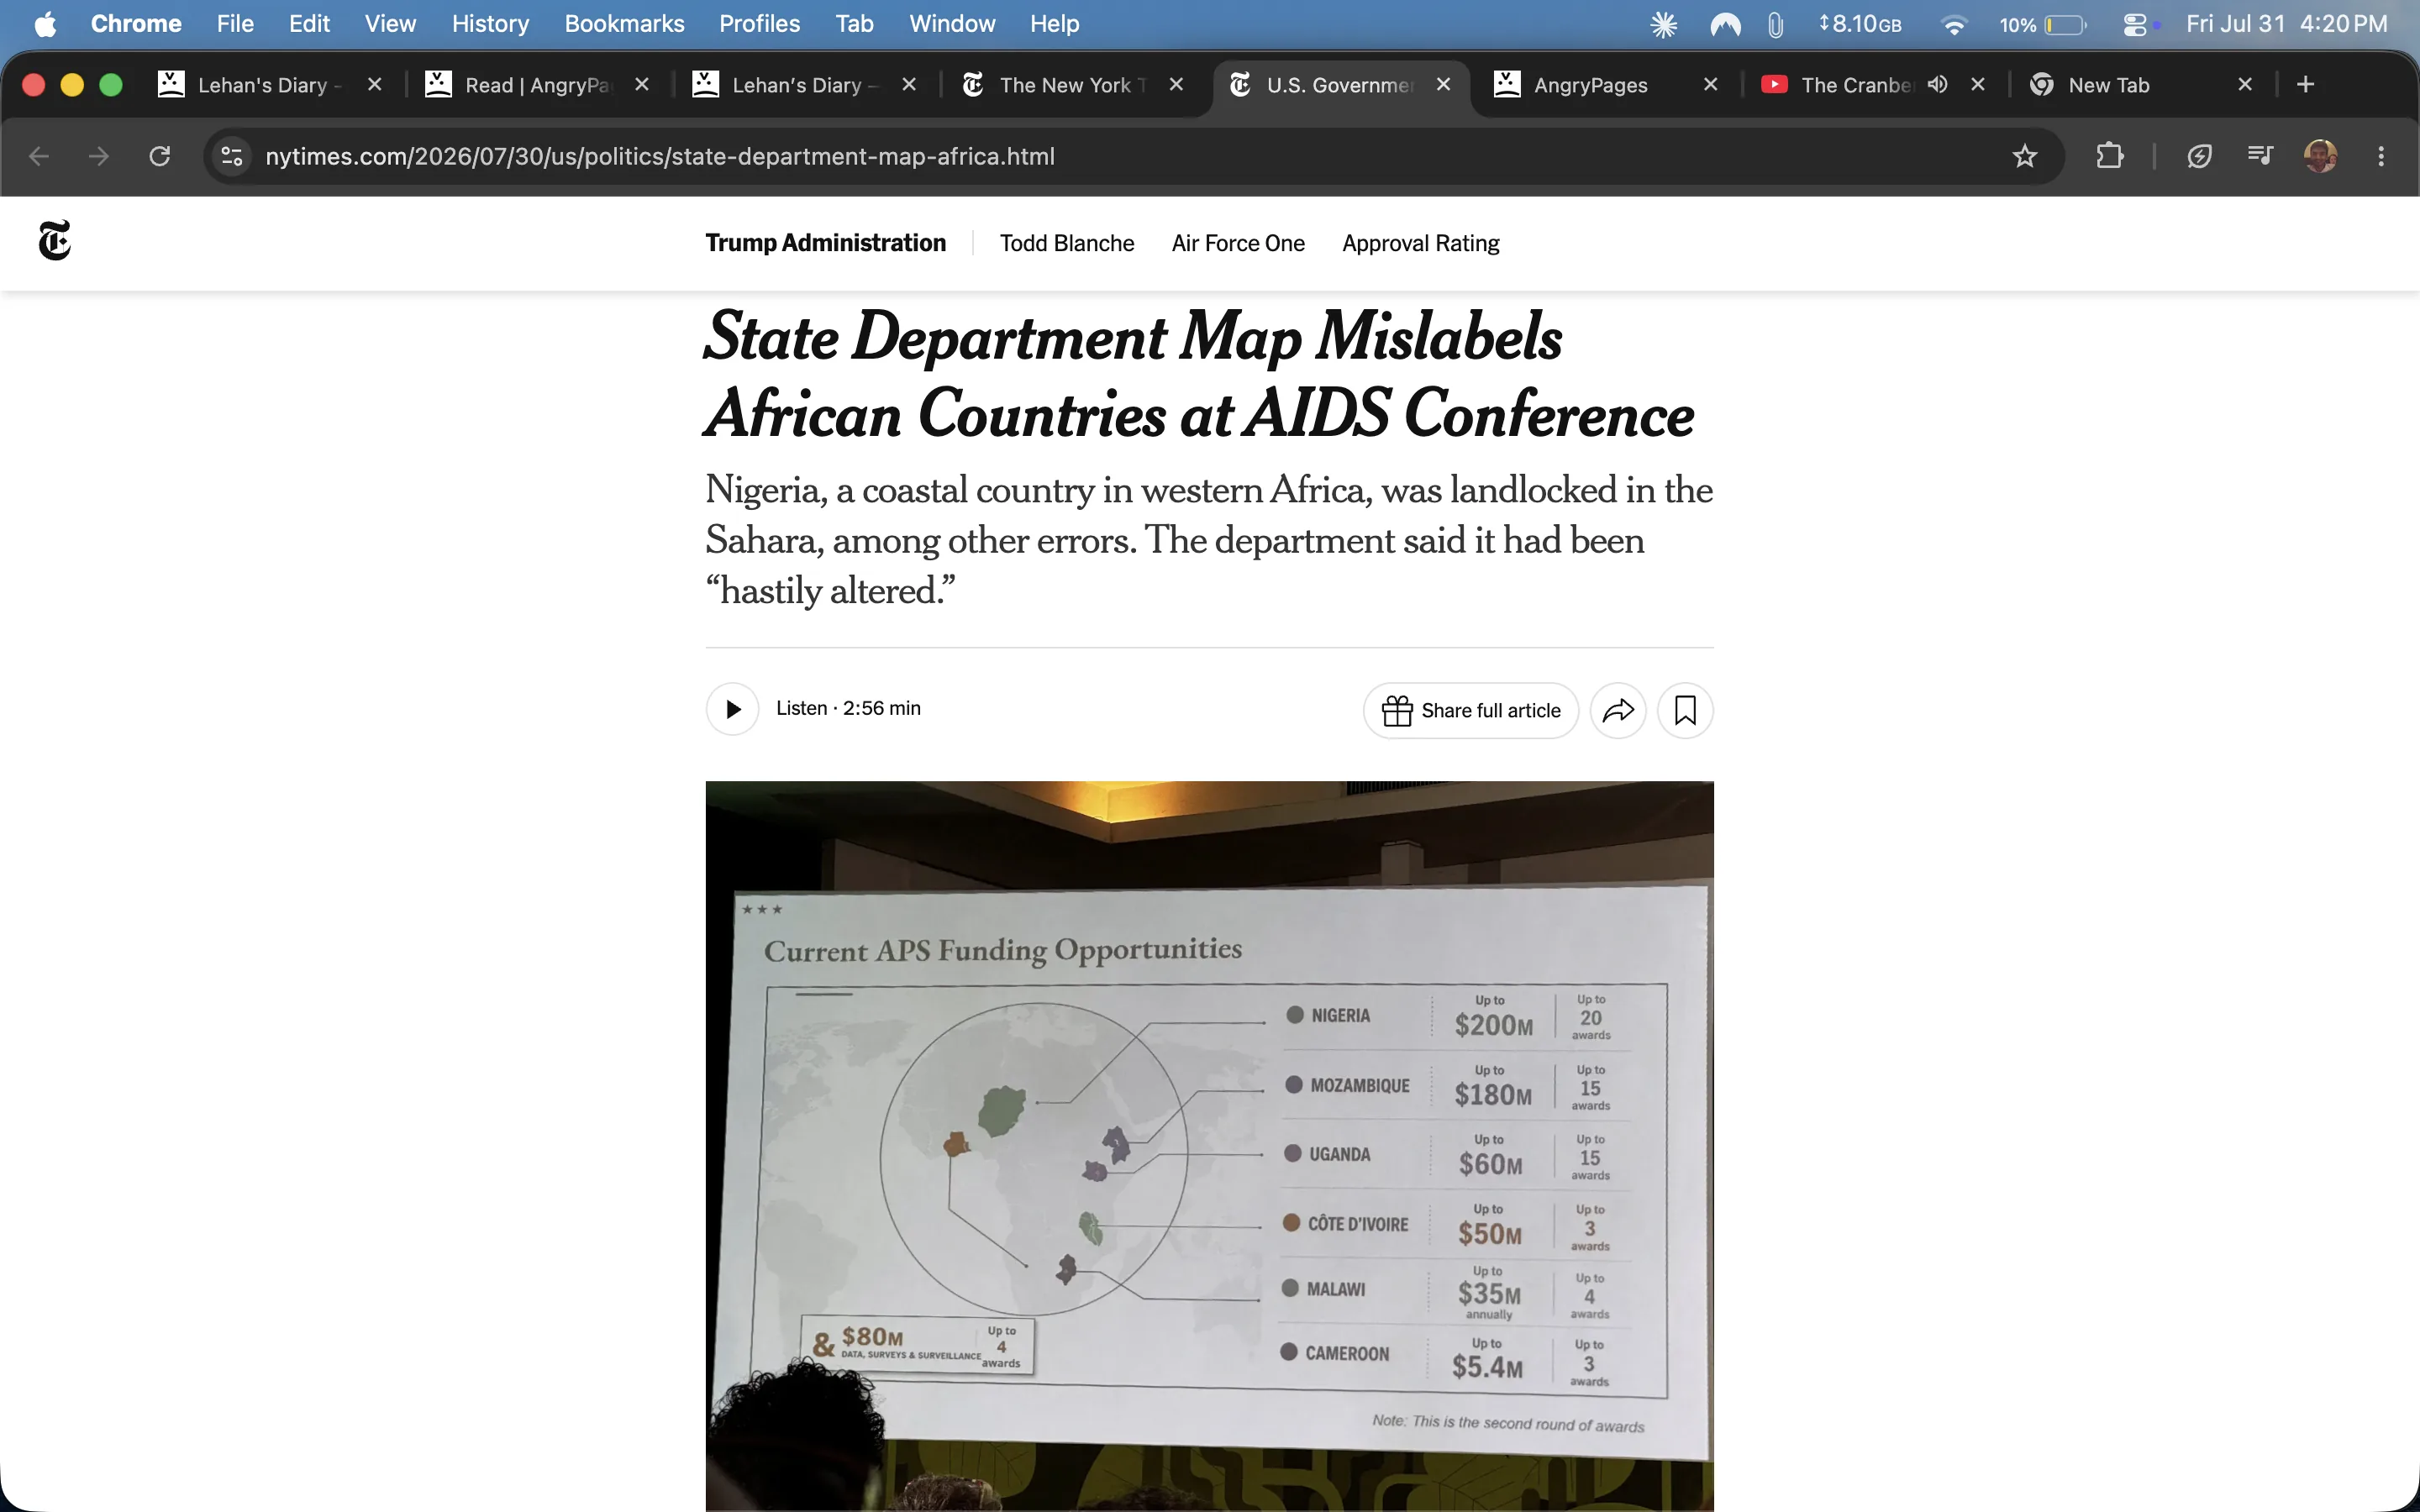The image size is (2420, 1512).
Task: Open a new tab with plus button
Action: point(2305,85)
